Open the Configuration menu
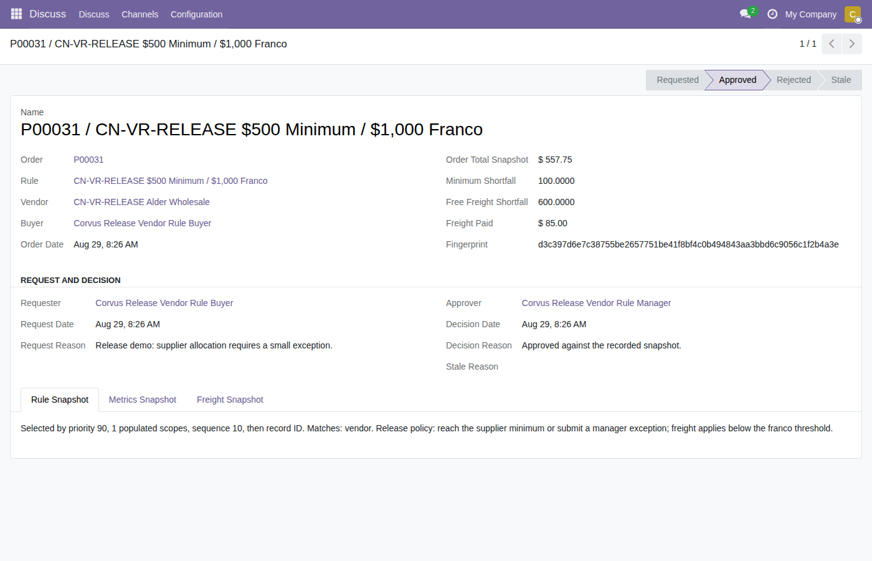872x561 pixels. 196,14
